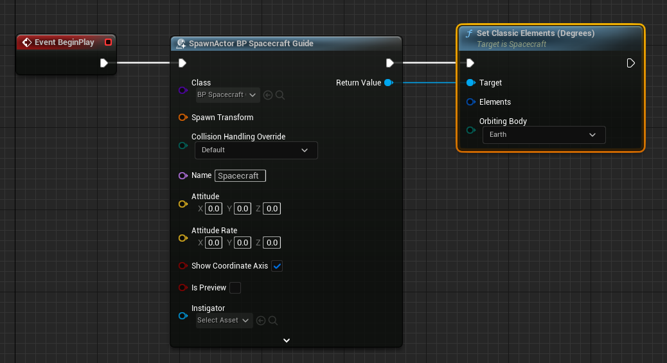Click Set Classic Elements output execution pin
Screen dimensions: 667x363
point(631,63)
